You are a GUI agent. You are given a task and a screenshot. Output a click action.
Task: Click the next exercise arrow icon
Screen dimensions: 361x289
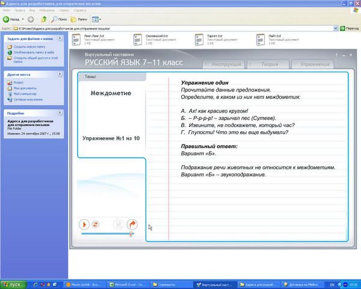coord(132,224)
